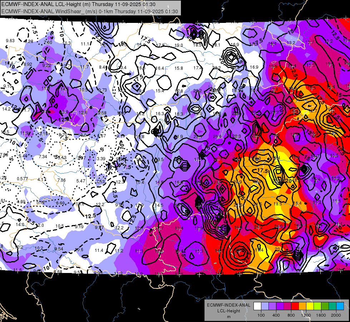Click legend label 800
The width and height of the screenshot is (350, 322).
291,315
